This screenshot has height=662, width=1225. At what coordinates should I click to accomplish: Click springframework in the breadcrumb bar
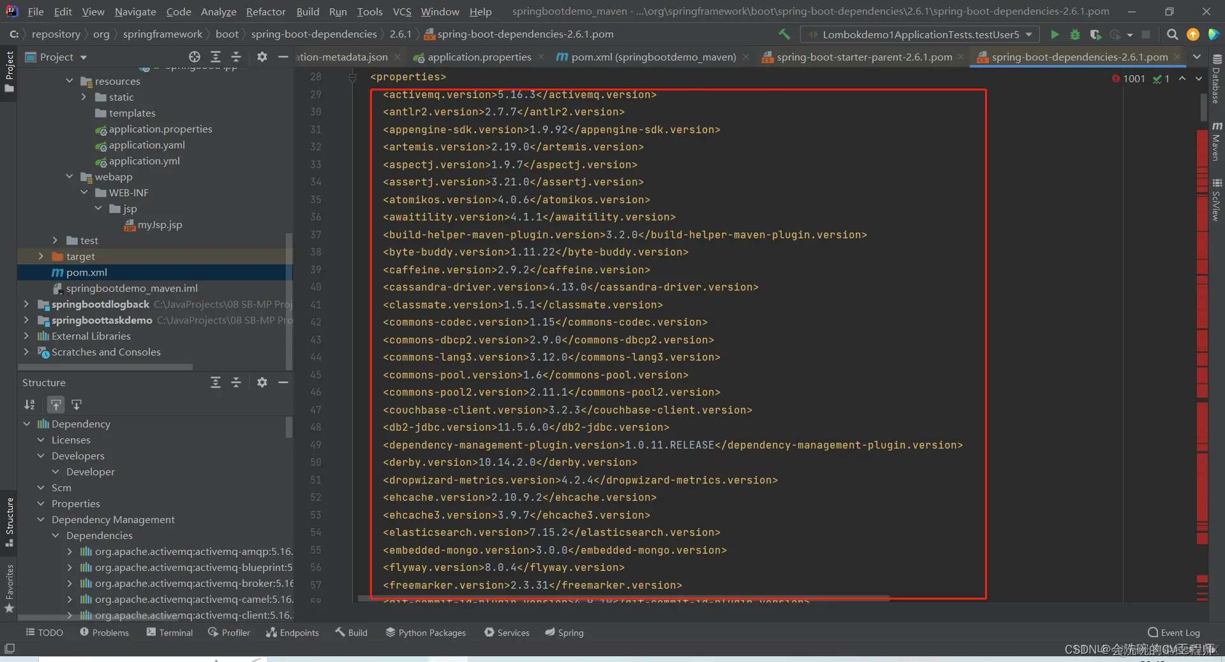tap(162, 34)
